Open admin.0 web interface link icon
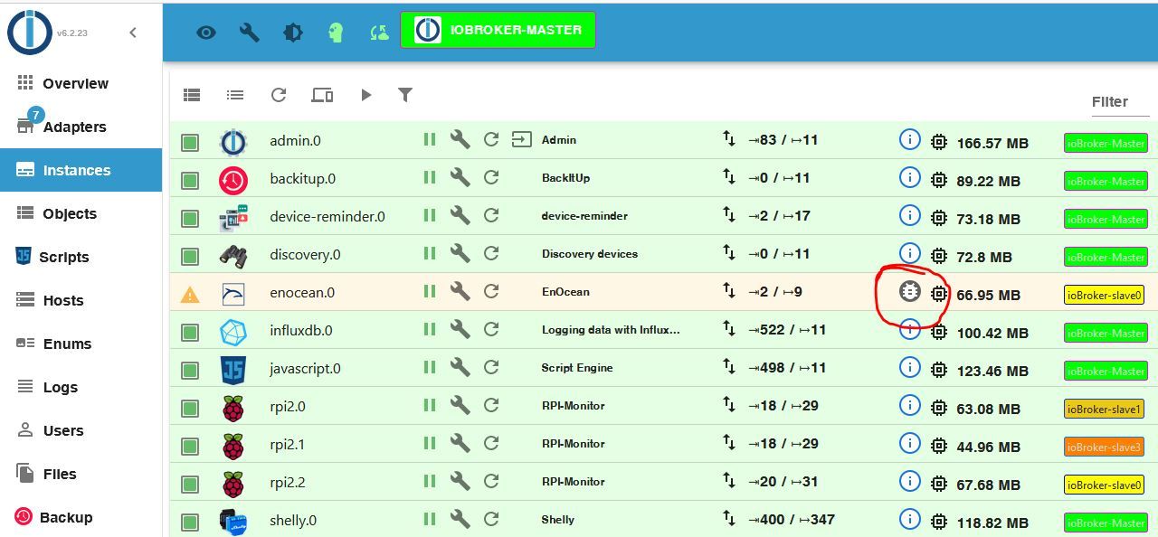The width and height of the screenshot is (1158, 537). 522,139
